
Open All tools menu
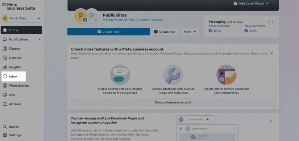click(21, 104)
